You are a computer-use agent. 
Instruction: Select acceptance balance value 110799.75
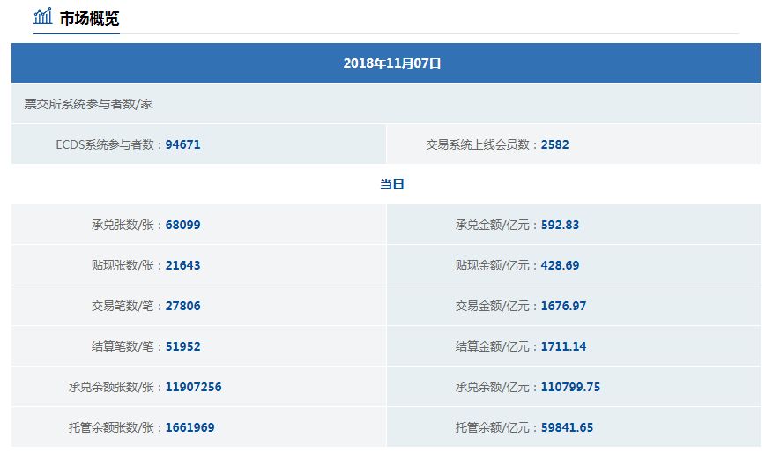click(x=570, y=387)
